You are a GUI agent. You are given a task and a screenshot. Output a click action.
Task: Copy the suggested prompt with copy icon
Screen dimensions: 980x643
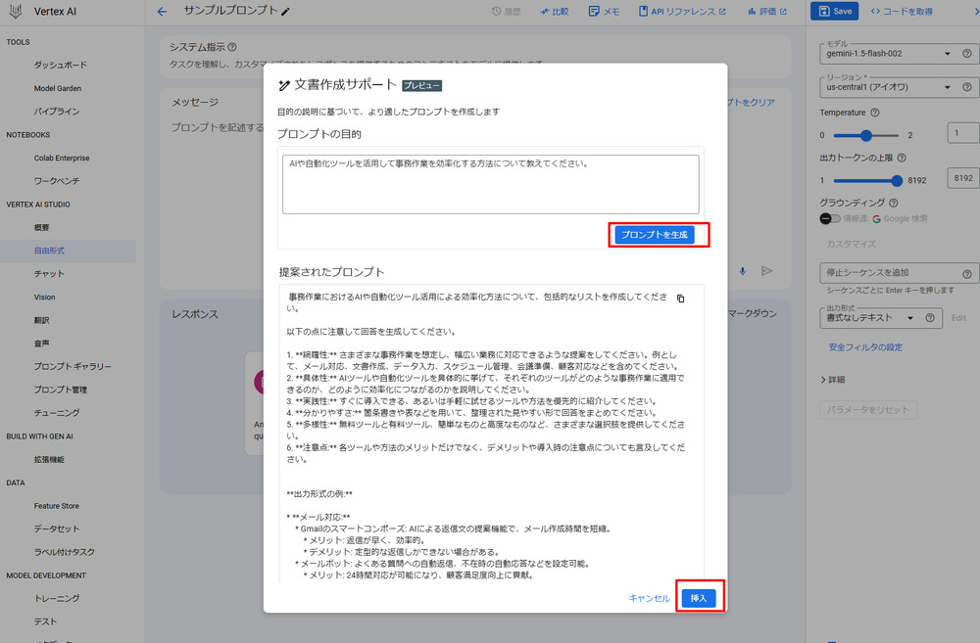(x=681, y=299)
